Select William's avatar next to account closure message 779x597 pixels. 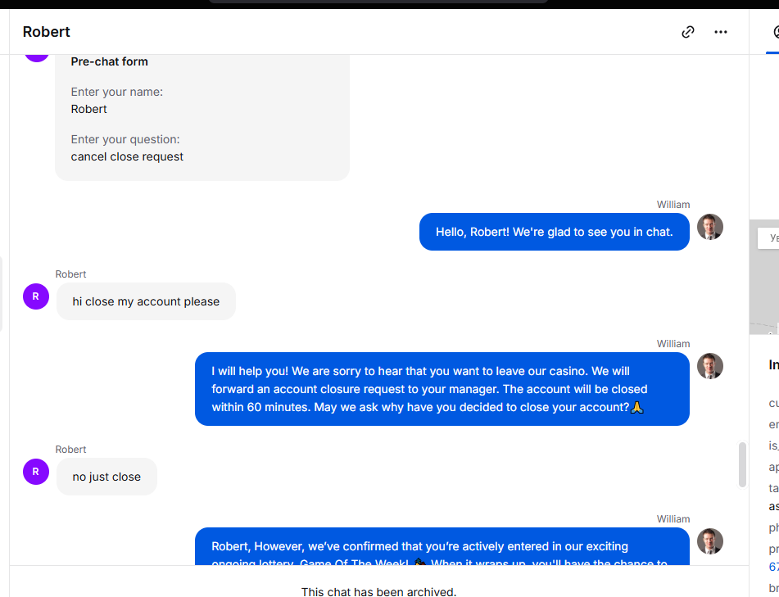[709, 366]
